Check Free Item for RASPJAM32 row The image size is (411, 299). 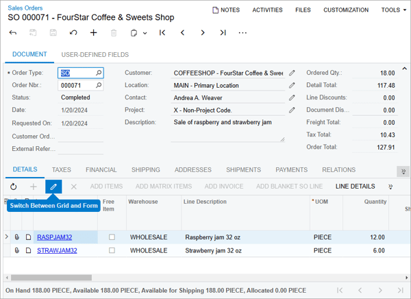[x=112, y=237]
